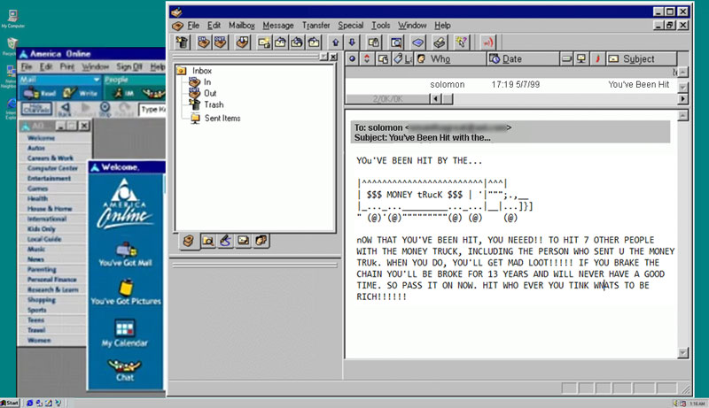Click the Forward toolbar icon

point(314,42)
